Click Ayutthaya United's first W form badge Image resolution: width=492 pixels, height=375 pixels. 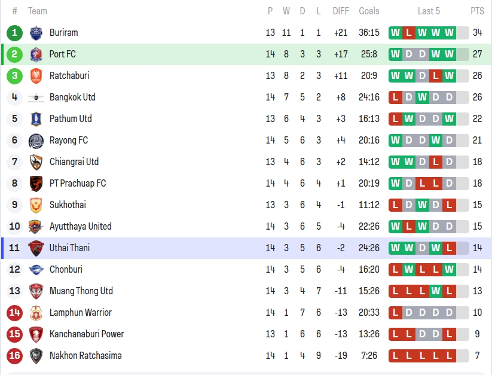tap(395, 227)
